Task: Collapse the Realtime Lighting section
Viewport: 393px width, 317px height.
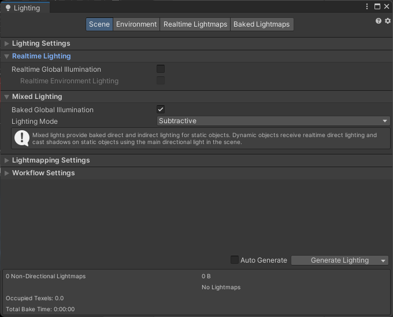Action: click(x=7, y=56)
